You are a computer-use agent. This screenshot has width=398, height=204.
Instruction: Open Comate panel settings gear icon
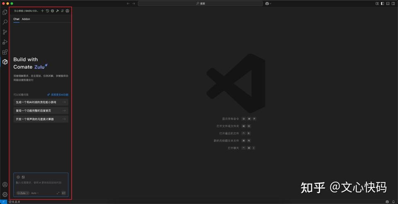tap(52, 11)
